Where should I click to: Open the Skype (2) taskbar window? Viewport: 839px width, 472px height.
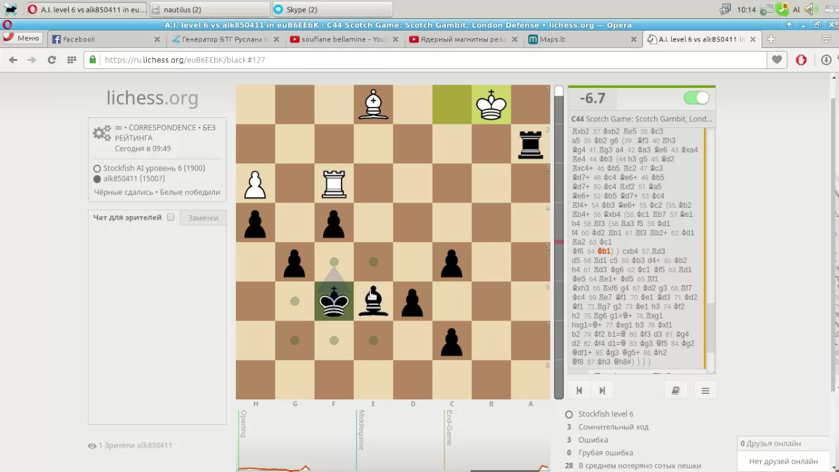click(x=332, y=9)
